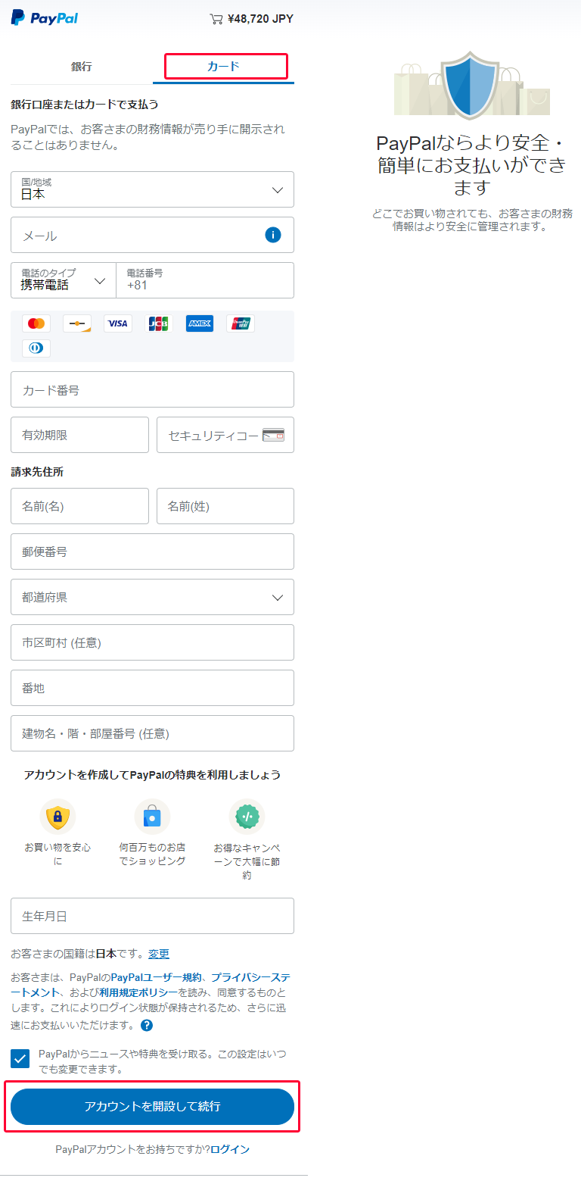This screenshot has width=581, height=1181.
Task: Uncheck the PayPal news and offers checkbox
Action: 20,1059
